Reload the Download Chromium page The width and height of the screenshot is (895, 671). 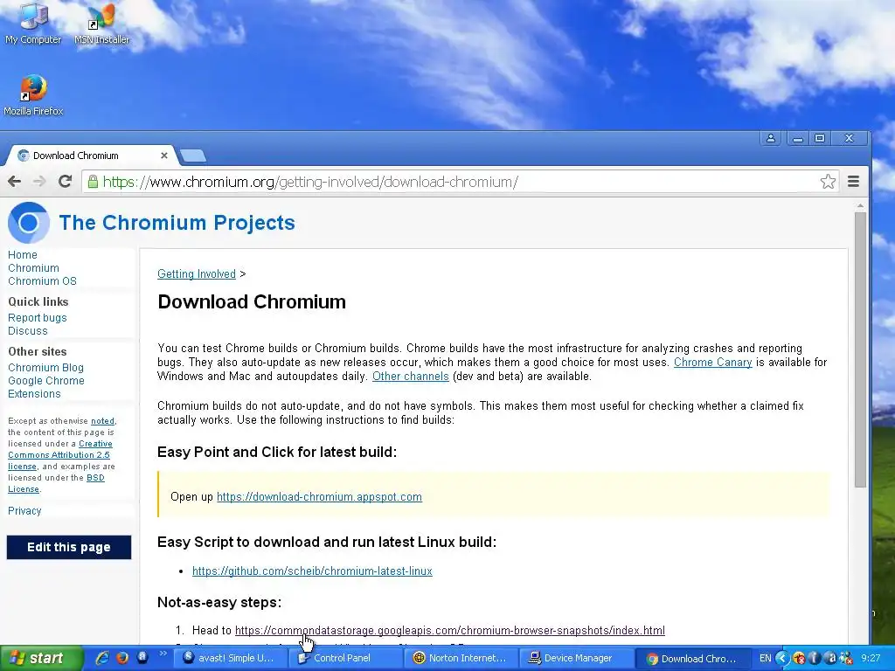[x=65, y=182]
